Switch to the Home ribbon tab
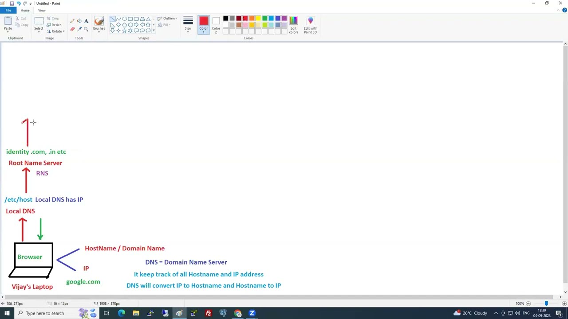Screen dimensions: 568x319 [x=25, y=10]
